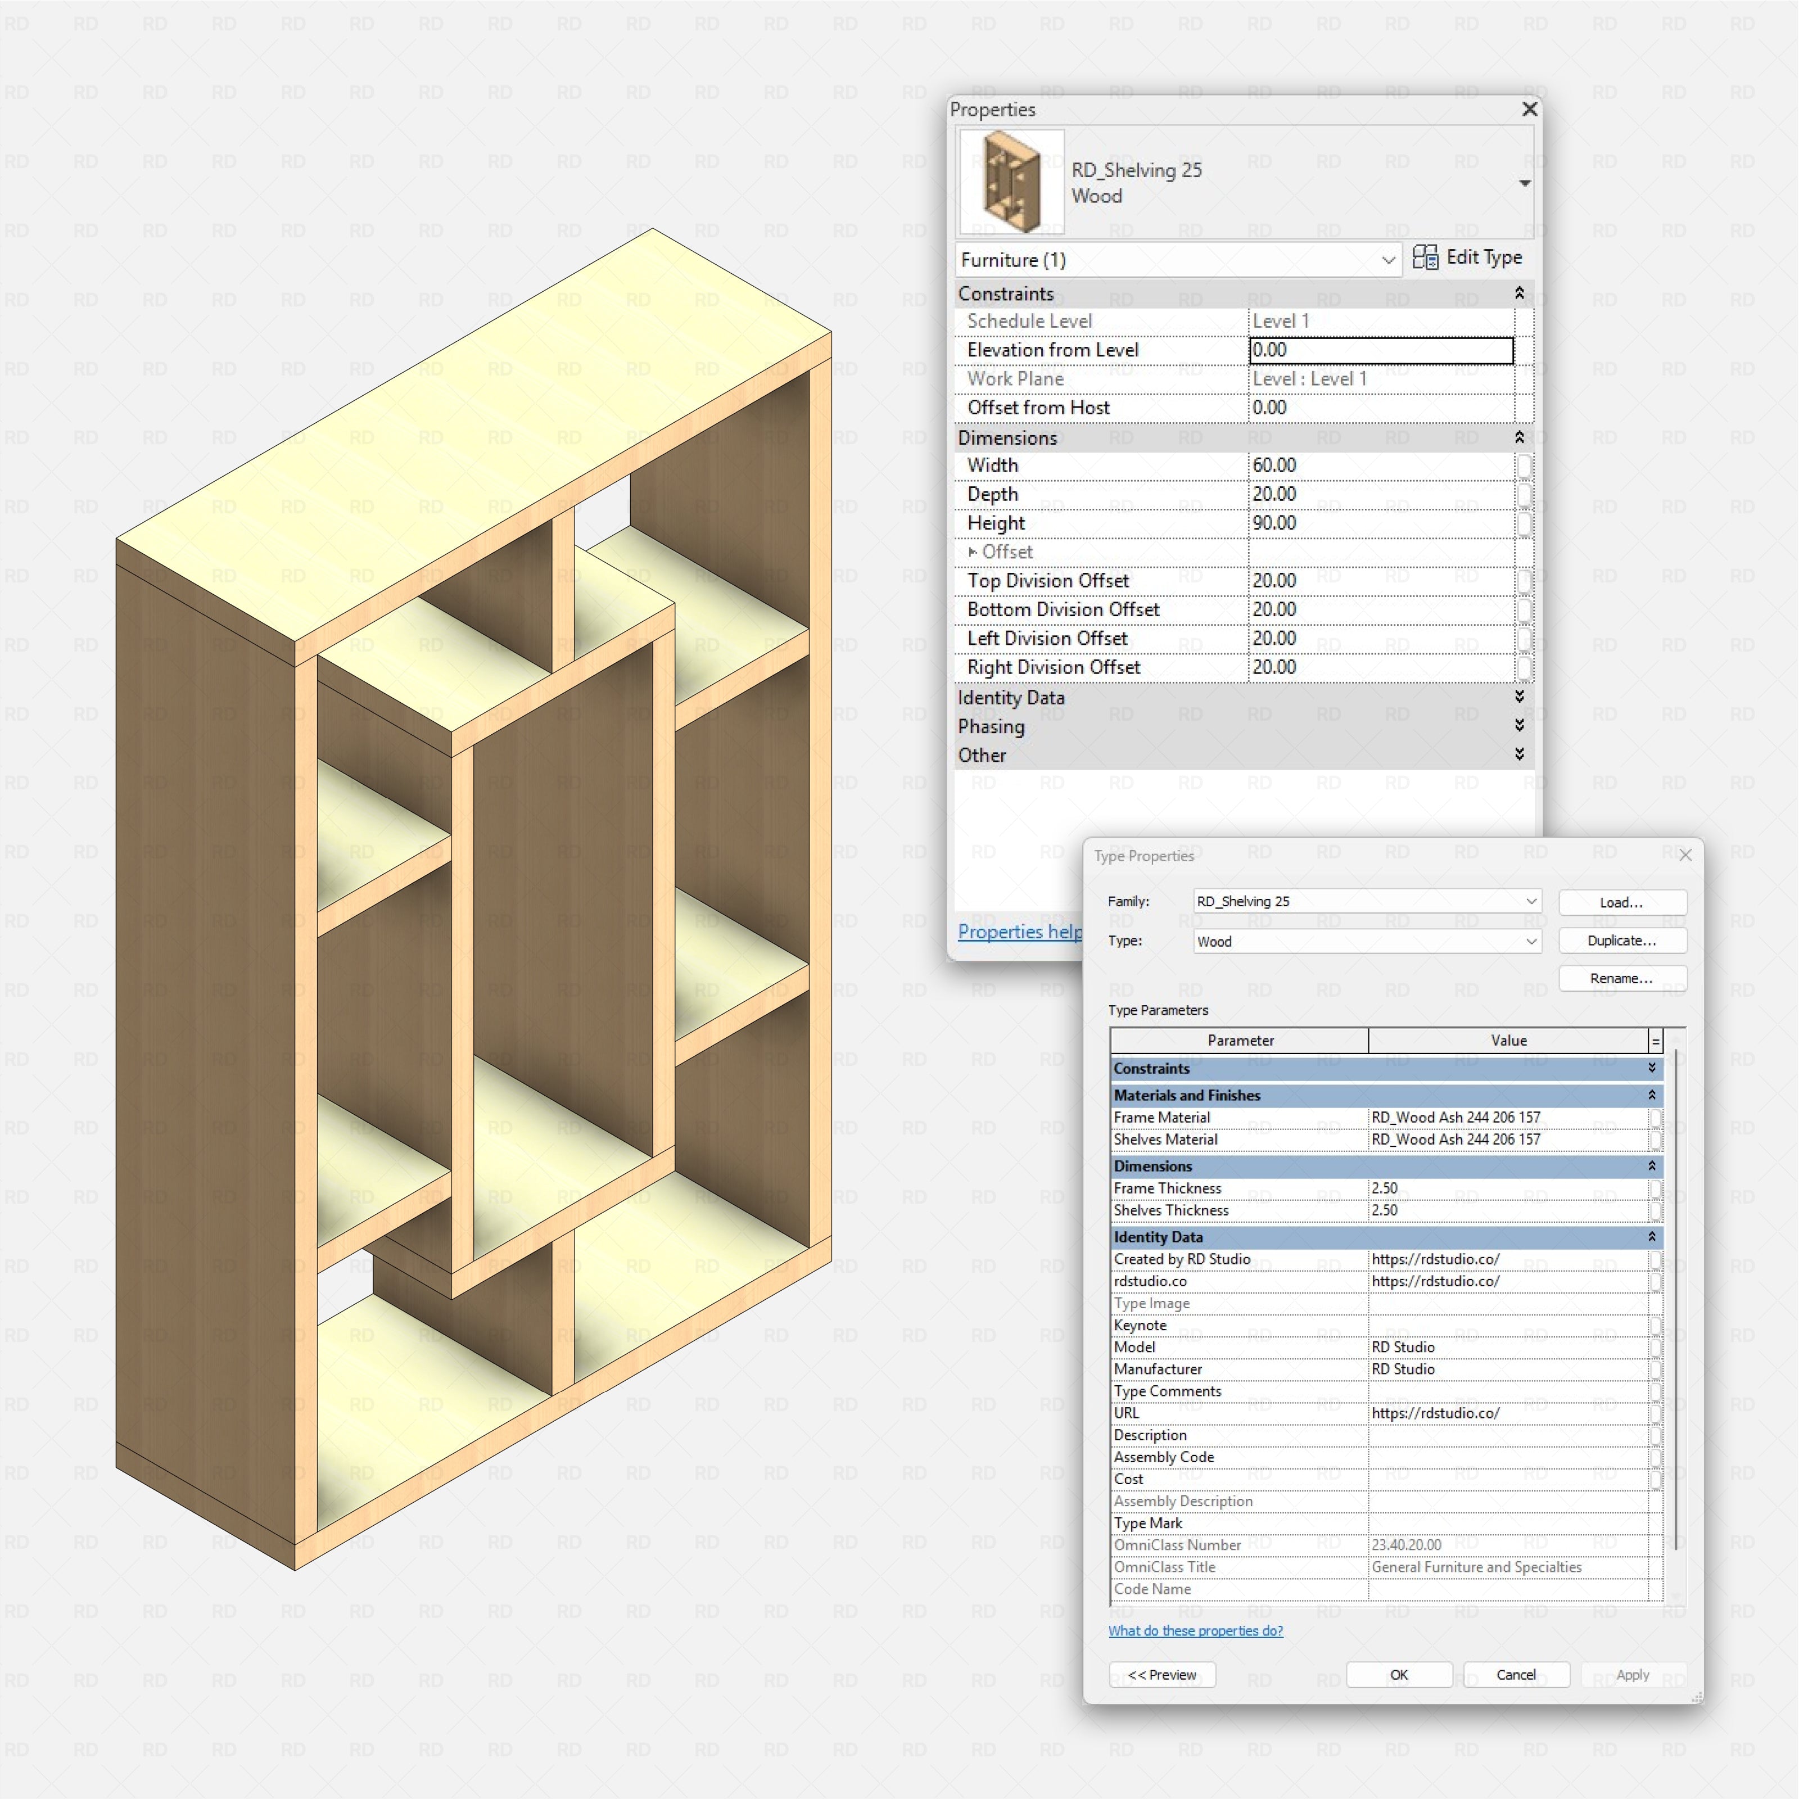Click the Offset from Host value
This screenshot has width=1799, height=1799.
[1381, 408]
